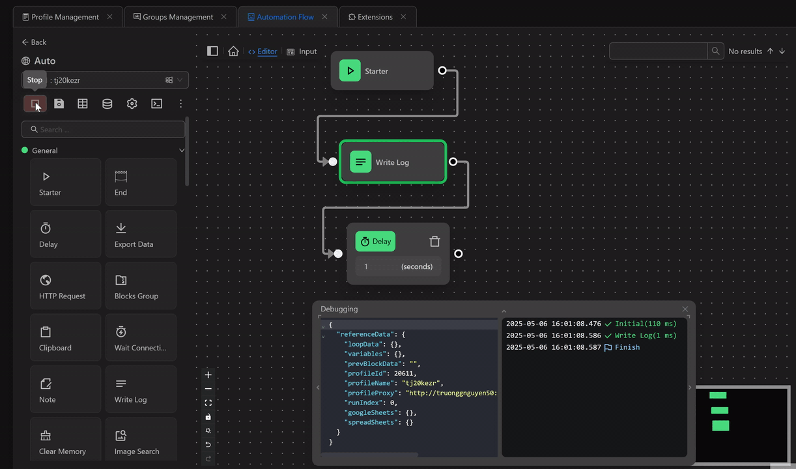Open the terminal console icon

pyautogui.click(x=156, y=104)
